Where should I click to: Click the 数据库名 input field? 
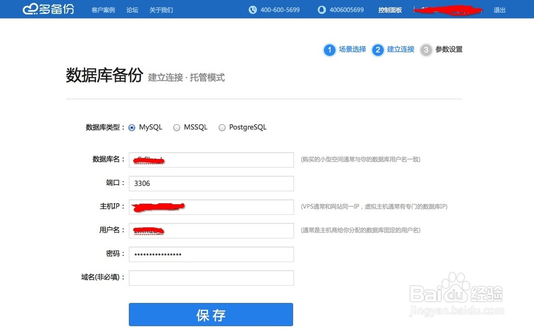tap(211, 159)
